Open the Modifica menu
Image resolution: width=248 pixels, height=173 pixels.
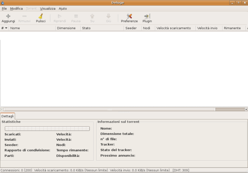point(16,8)
